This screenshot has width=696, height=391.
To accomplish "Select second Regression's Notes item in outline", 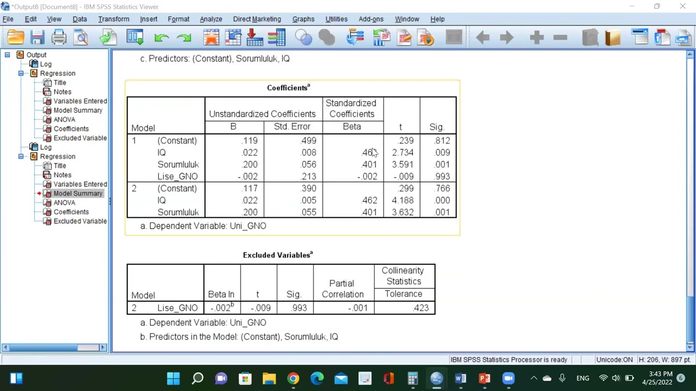I will tap(63, 175).
